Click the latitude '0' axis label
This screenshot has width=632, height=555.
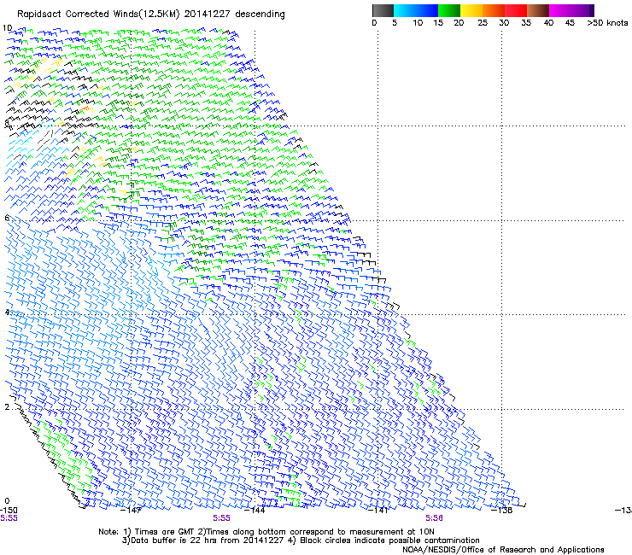(7, 501)
